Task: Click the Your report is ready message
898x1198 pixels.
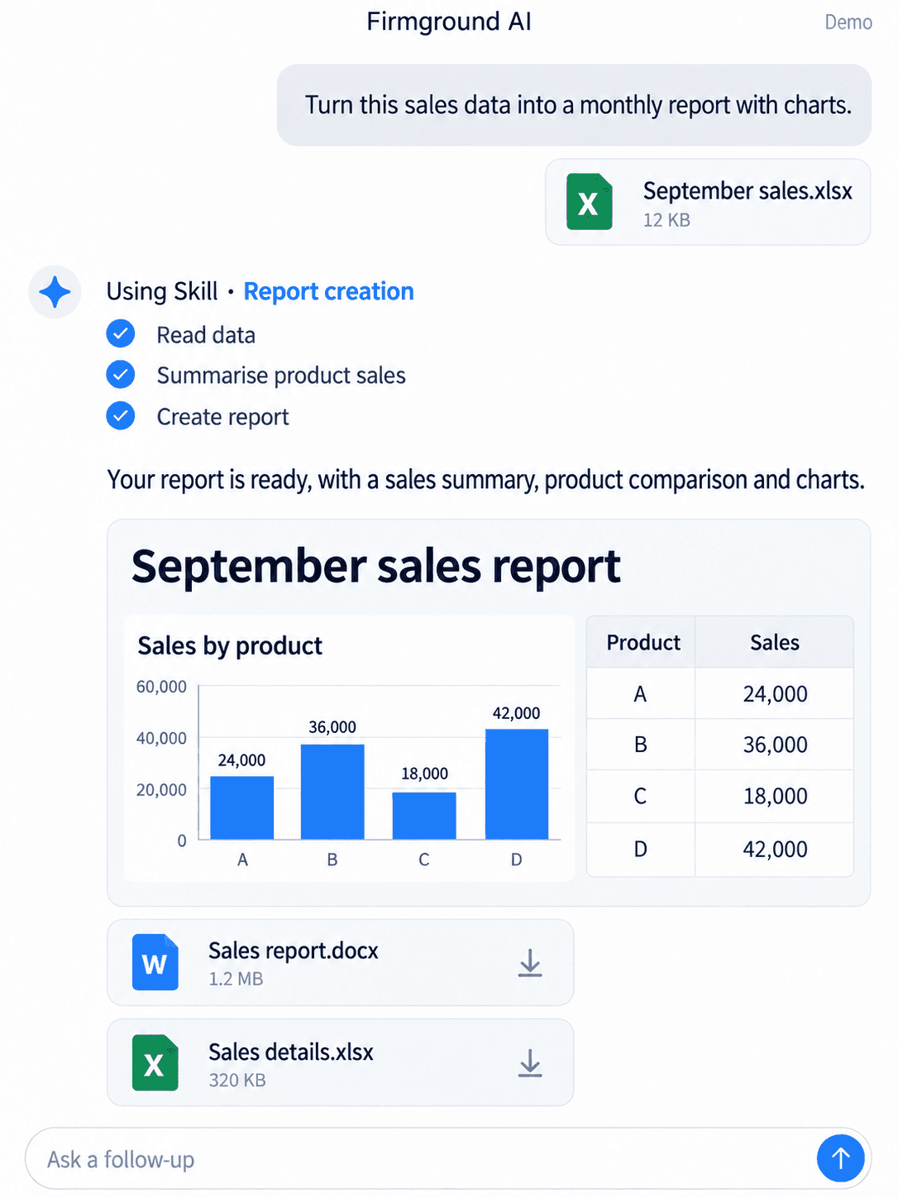Action: tap(485, 480)
